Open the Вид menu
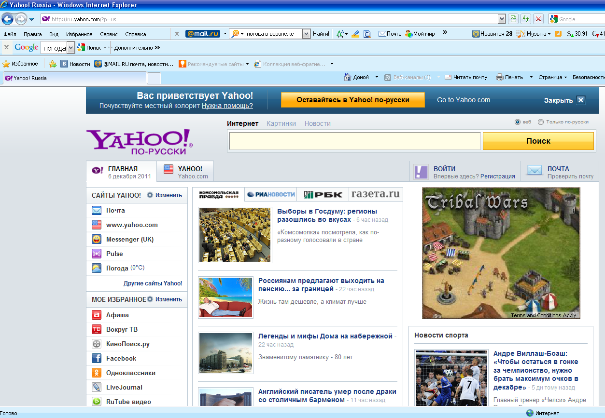The image size is (605, 418). pos(54,34)
